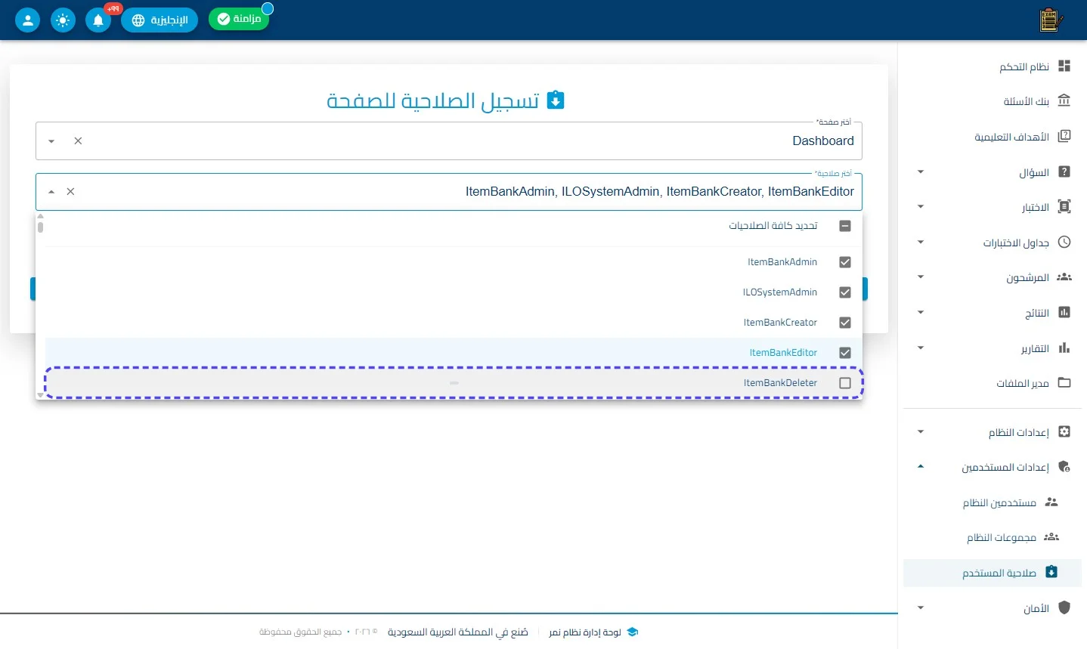Click the مزامنة sync button
Viewport: 1087px width, 649px height.
(x=239, y=19)
